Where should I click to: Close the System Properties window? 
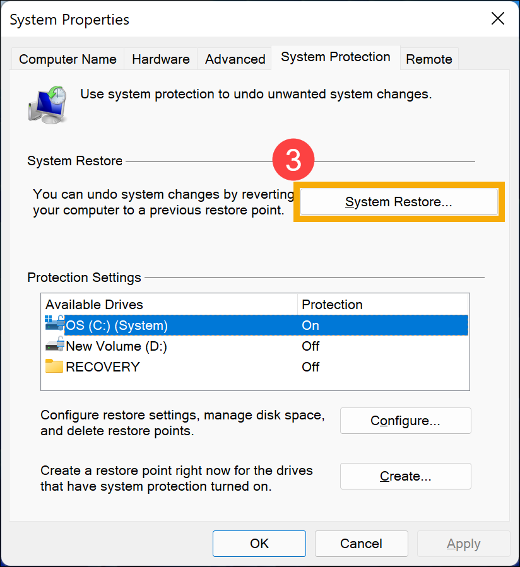pyautogui.click(x=498, y=19)
